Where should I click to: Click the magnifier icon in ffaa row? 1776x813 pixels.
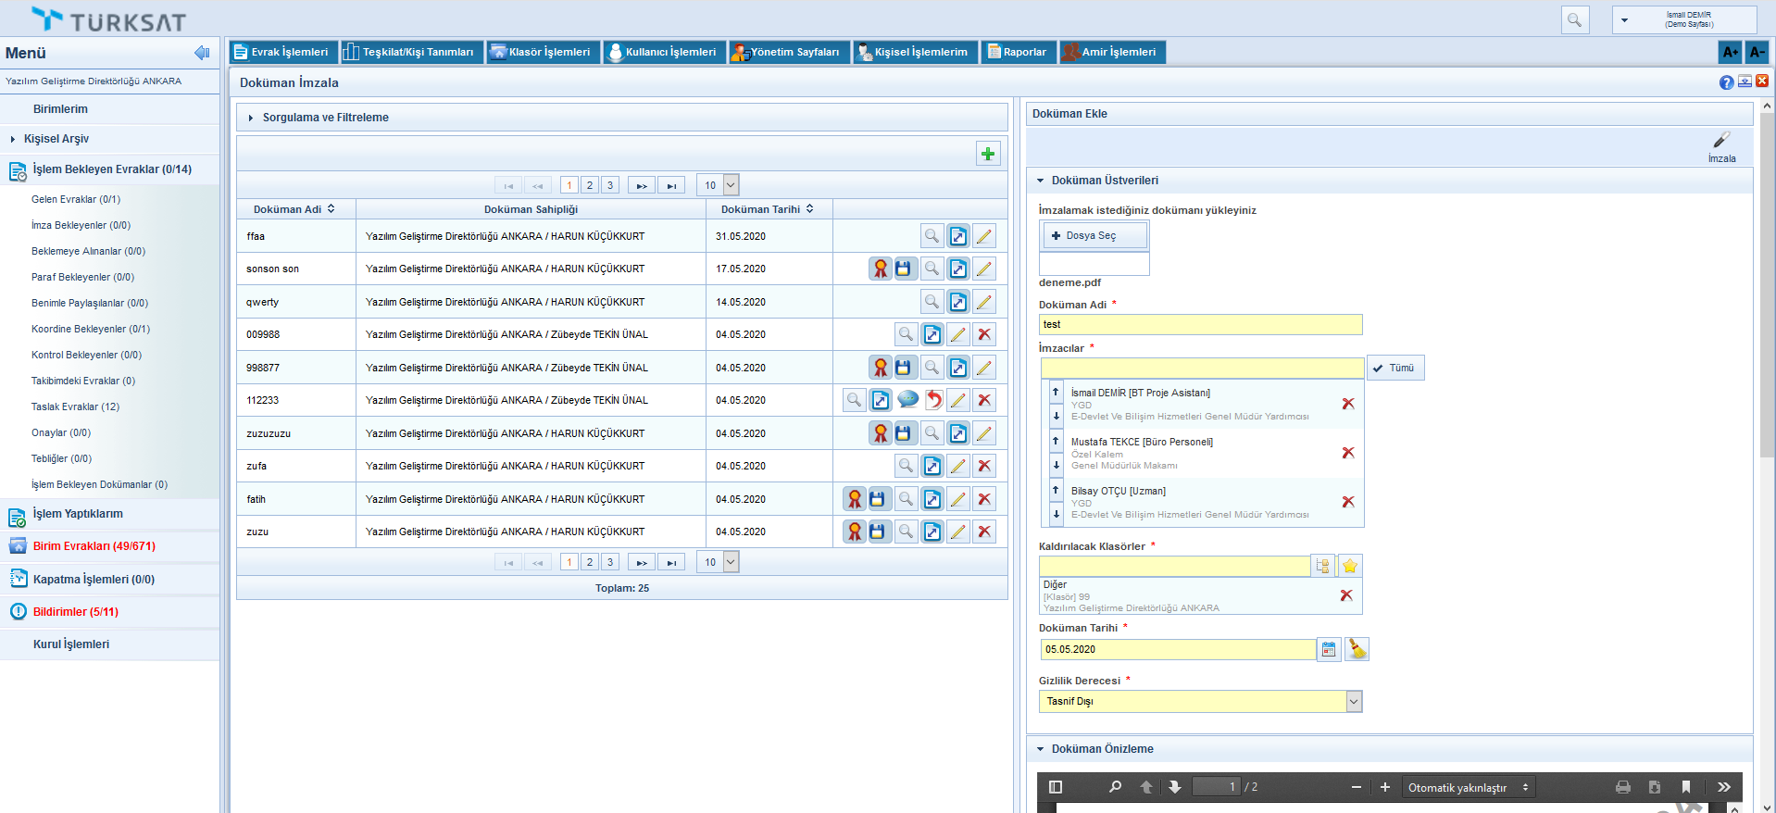tap(932, 236)
